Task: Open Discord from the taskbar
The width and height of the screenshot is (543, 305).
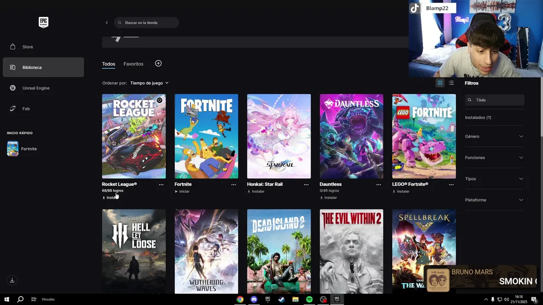Action: coord(254,299)
